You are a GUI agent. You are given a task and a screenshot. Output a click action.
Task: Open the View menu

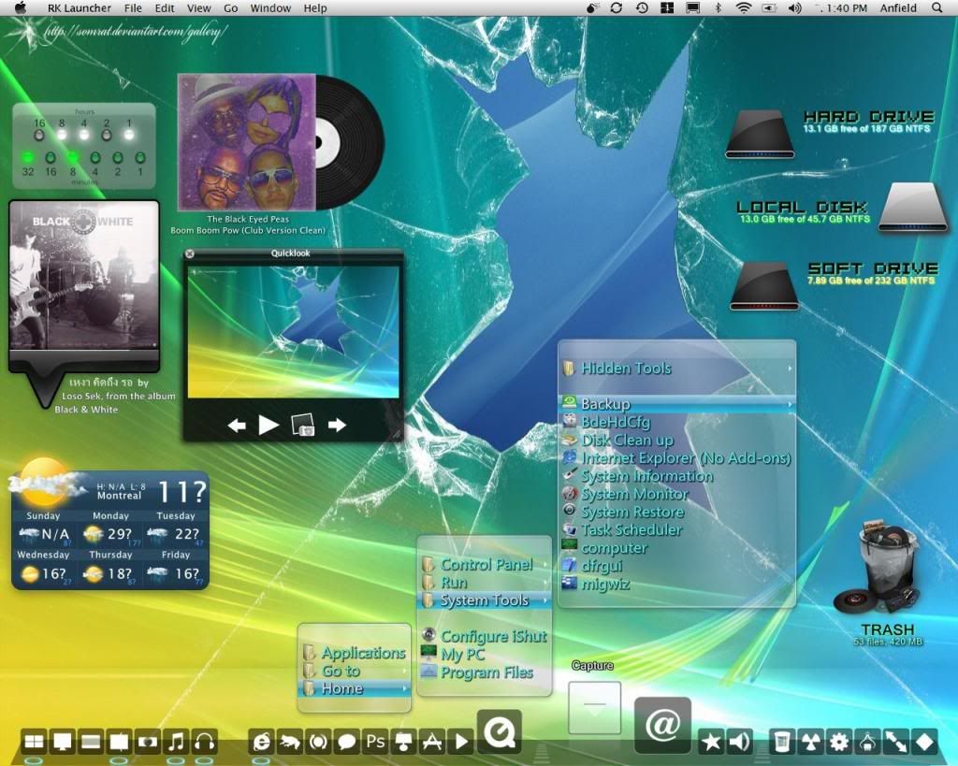[198, 7]
